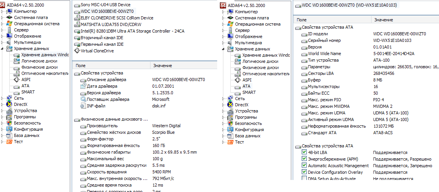Click Безопасность shield icon in left window
This screenshot has height=192, width=439.
tap(10, 123)
